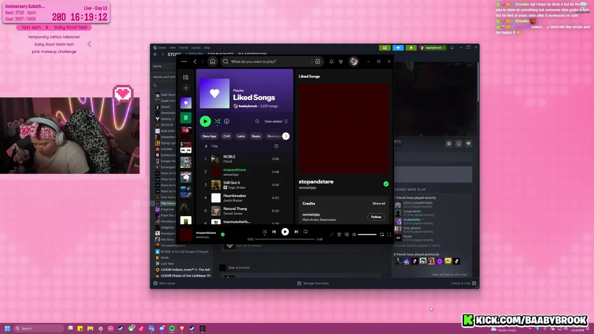Open Your Episodes green bookmark tile

point(186,118)
